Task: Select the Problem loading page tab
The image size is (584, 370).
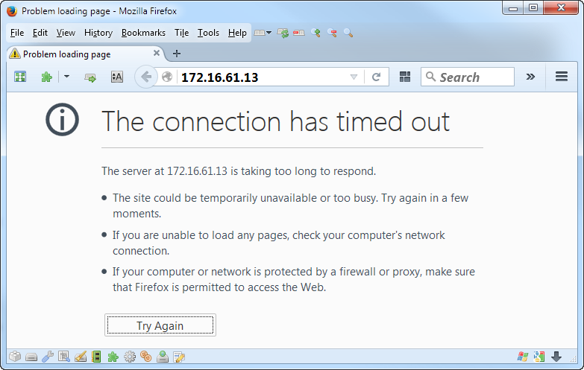Action: (x=75, y=54)
